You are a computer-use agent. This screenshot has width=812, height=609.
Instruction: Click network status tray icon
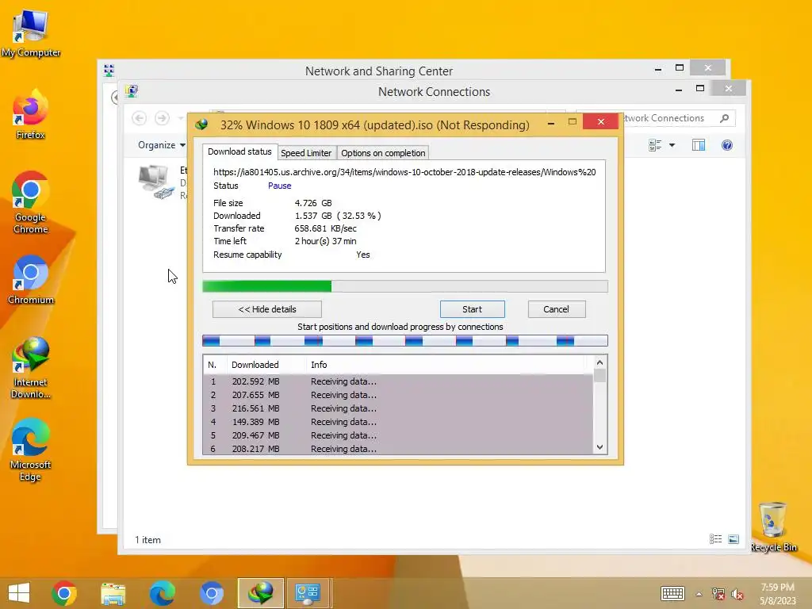tap(718, 594)
